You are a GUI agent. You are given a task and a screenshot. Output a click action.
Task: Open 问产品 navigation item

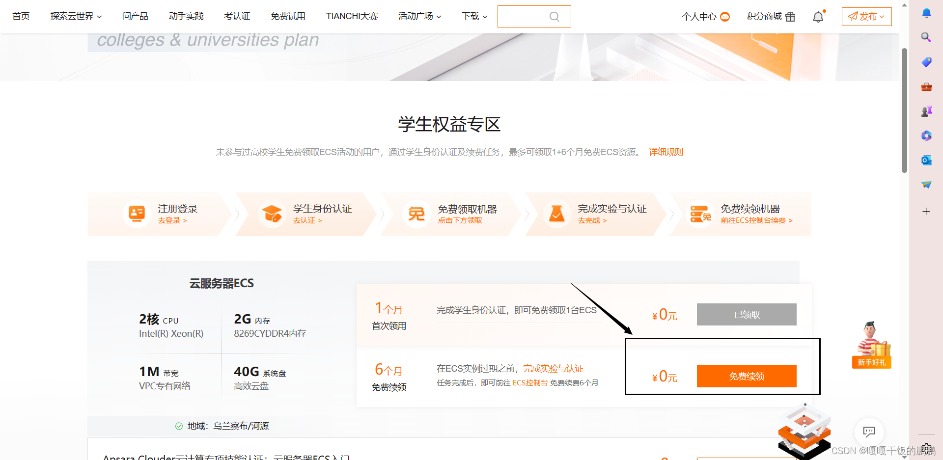tap(135, 16)
